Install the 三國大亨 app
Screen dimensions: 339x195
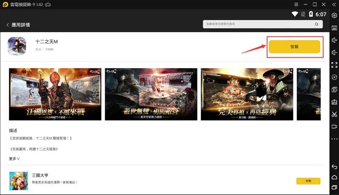(x=308, y=181)
